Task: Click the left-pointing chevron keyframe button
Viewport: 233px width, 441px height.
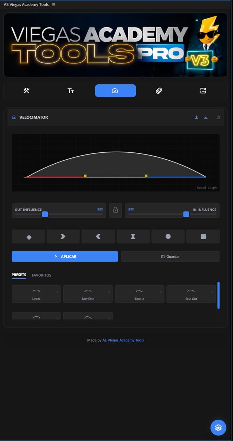Action: click(x=98, y=237)
